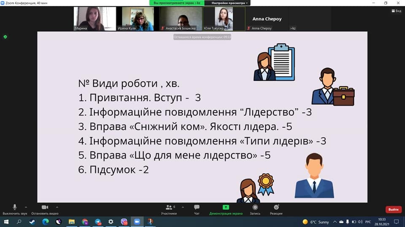Viewport: 405px width, 227px height.
Task: Expand audio options arrow next to microphone
Action: 26,207
